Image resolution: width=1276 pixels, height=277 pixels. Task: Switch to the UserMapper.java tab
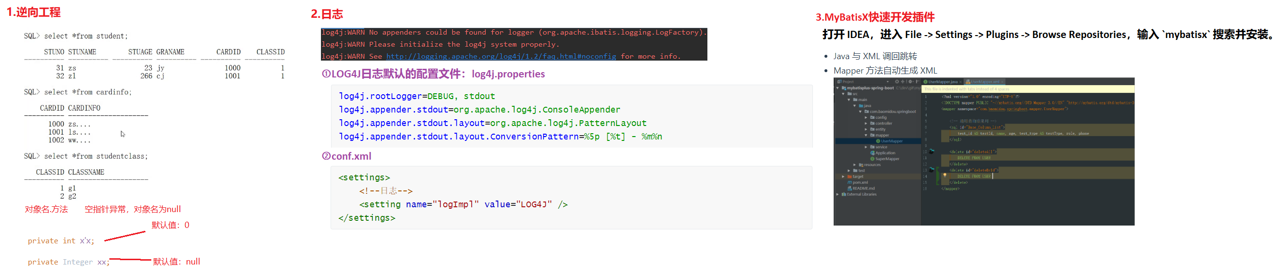click(x=942, y=82)
